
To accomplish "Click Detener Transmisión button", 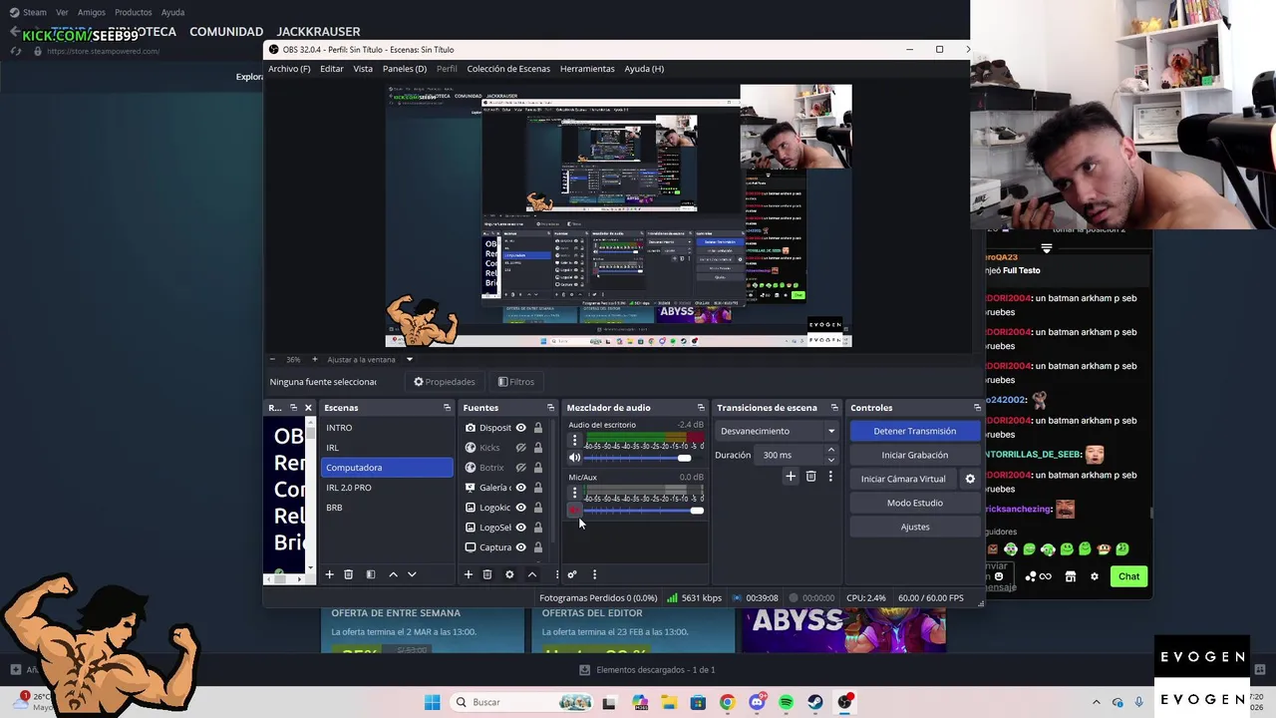I will click(914, 431).
